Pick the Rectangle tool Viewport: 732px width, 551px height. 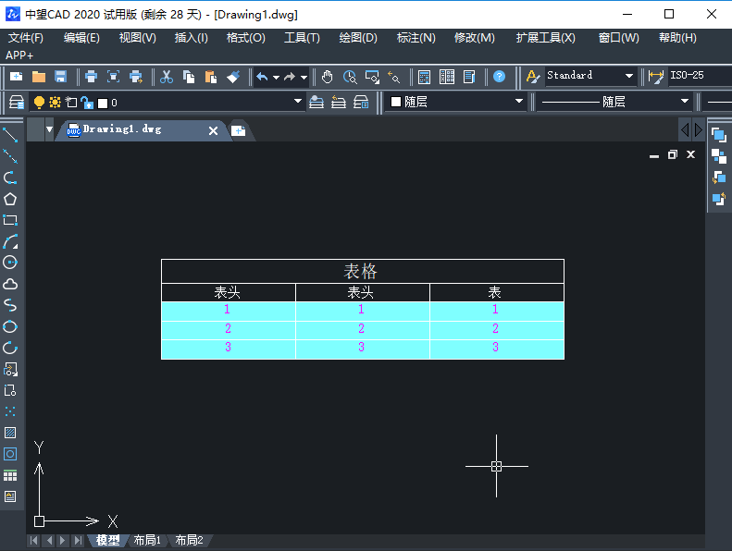[x=10, y=220]
